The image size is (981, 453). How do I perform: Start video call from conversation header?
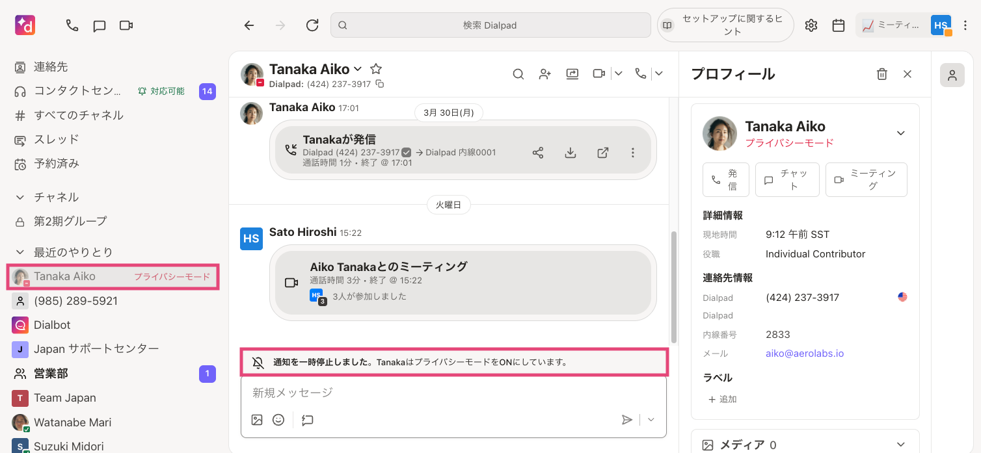[x=599, y=74]
